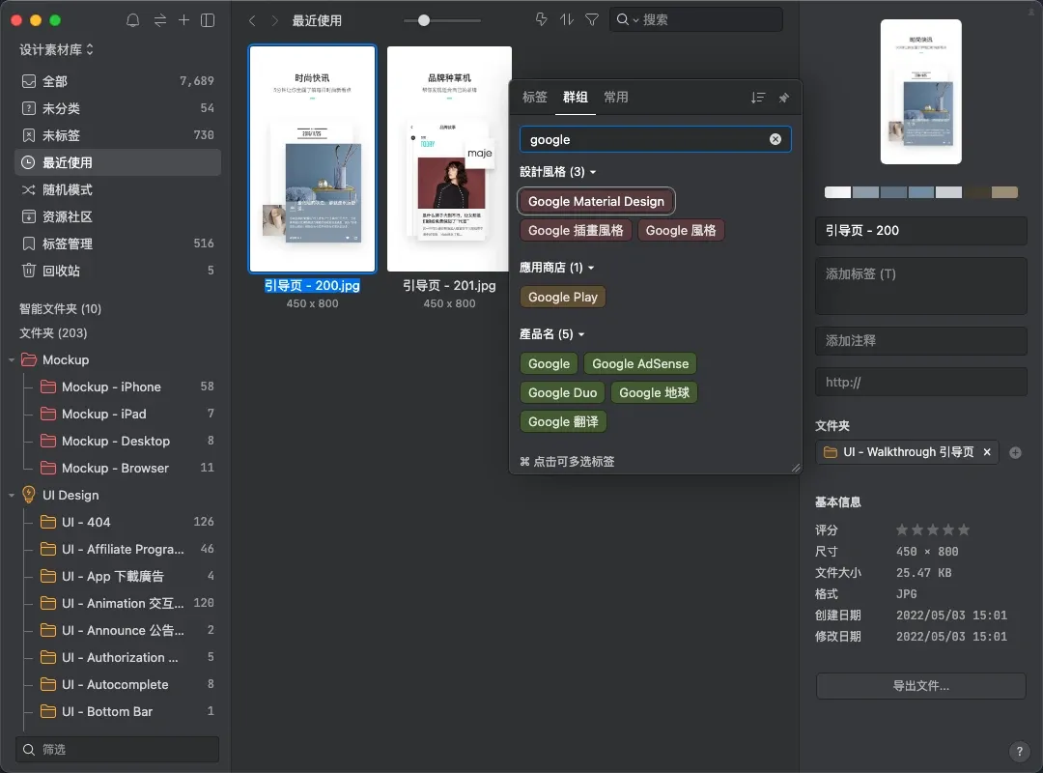Click the switch library arrows icon
This screenshot has height=773, width=1043.
point(160,20)
